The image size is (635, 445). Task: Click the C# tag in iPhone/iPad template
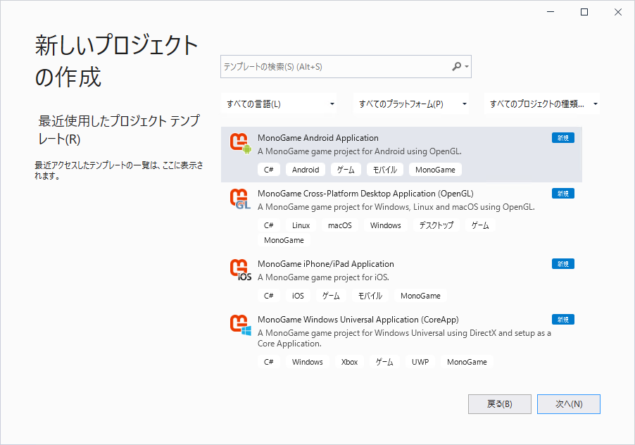268,296
